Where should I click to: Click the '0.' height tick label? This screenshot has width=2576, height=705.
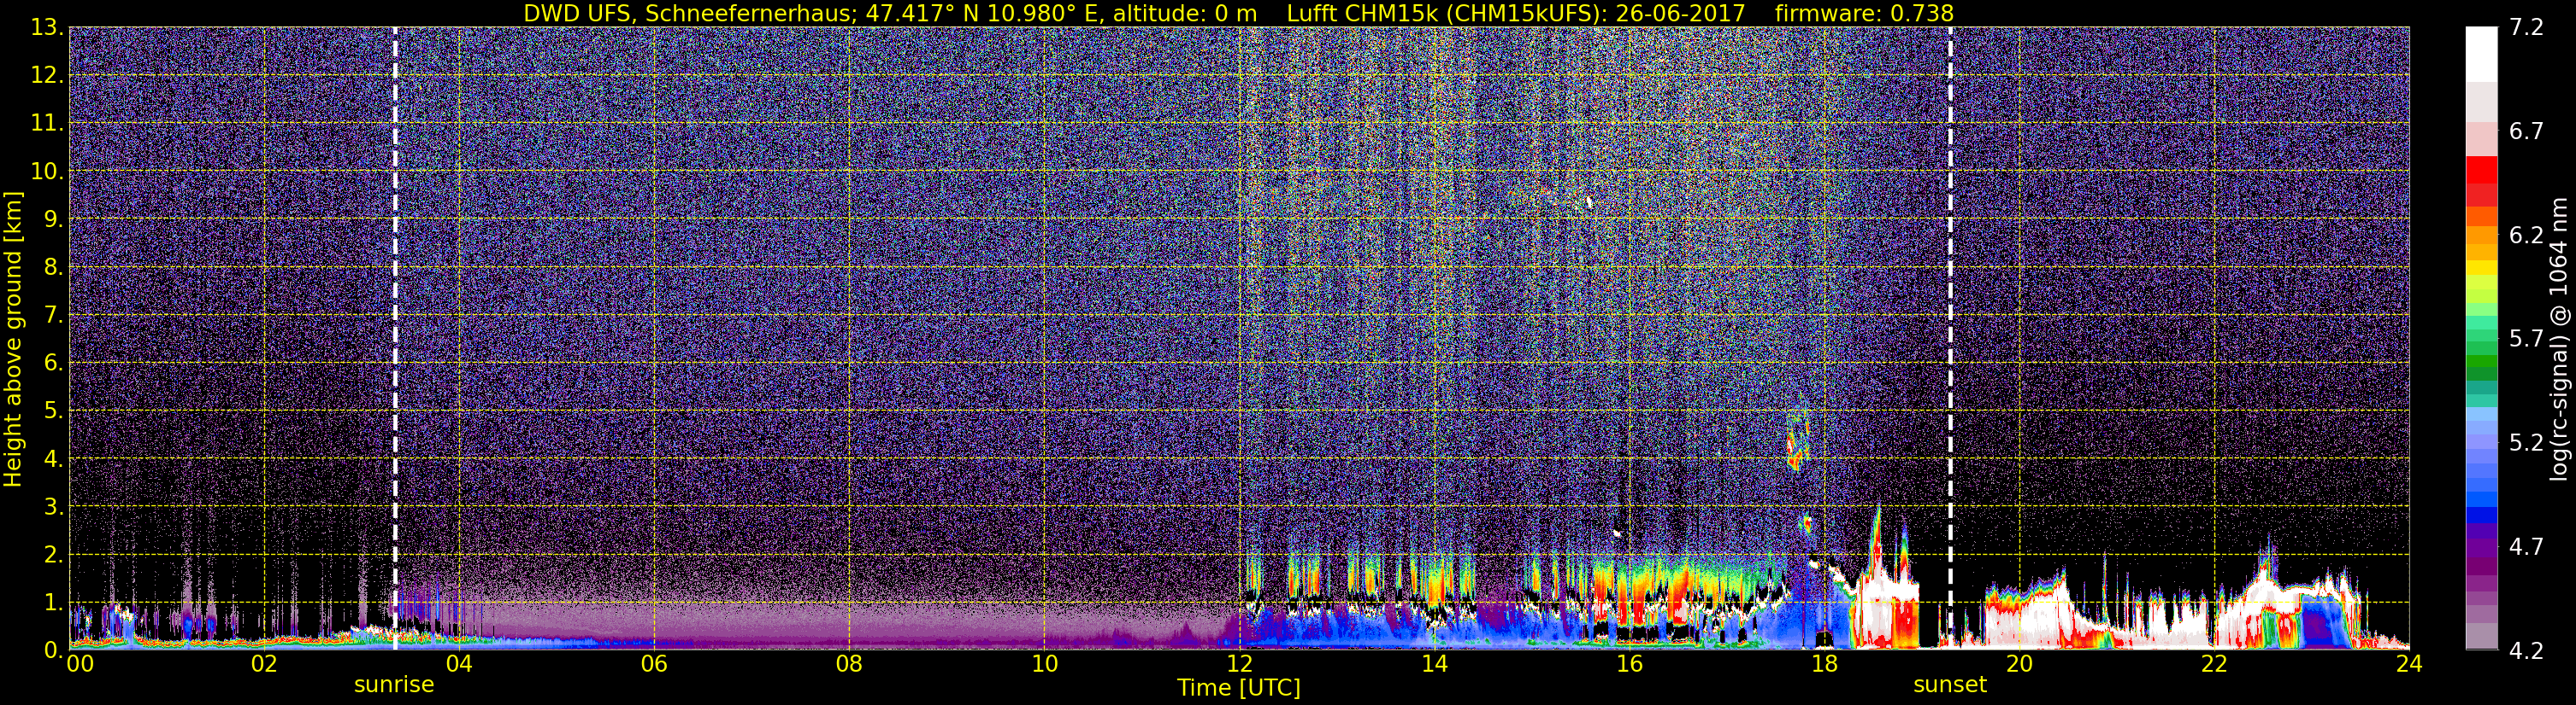54,649
